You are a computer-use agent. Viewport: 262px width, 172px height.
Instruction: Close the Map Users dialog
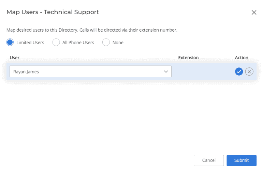tap(254, 12)
